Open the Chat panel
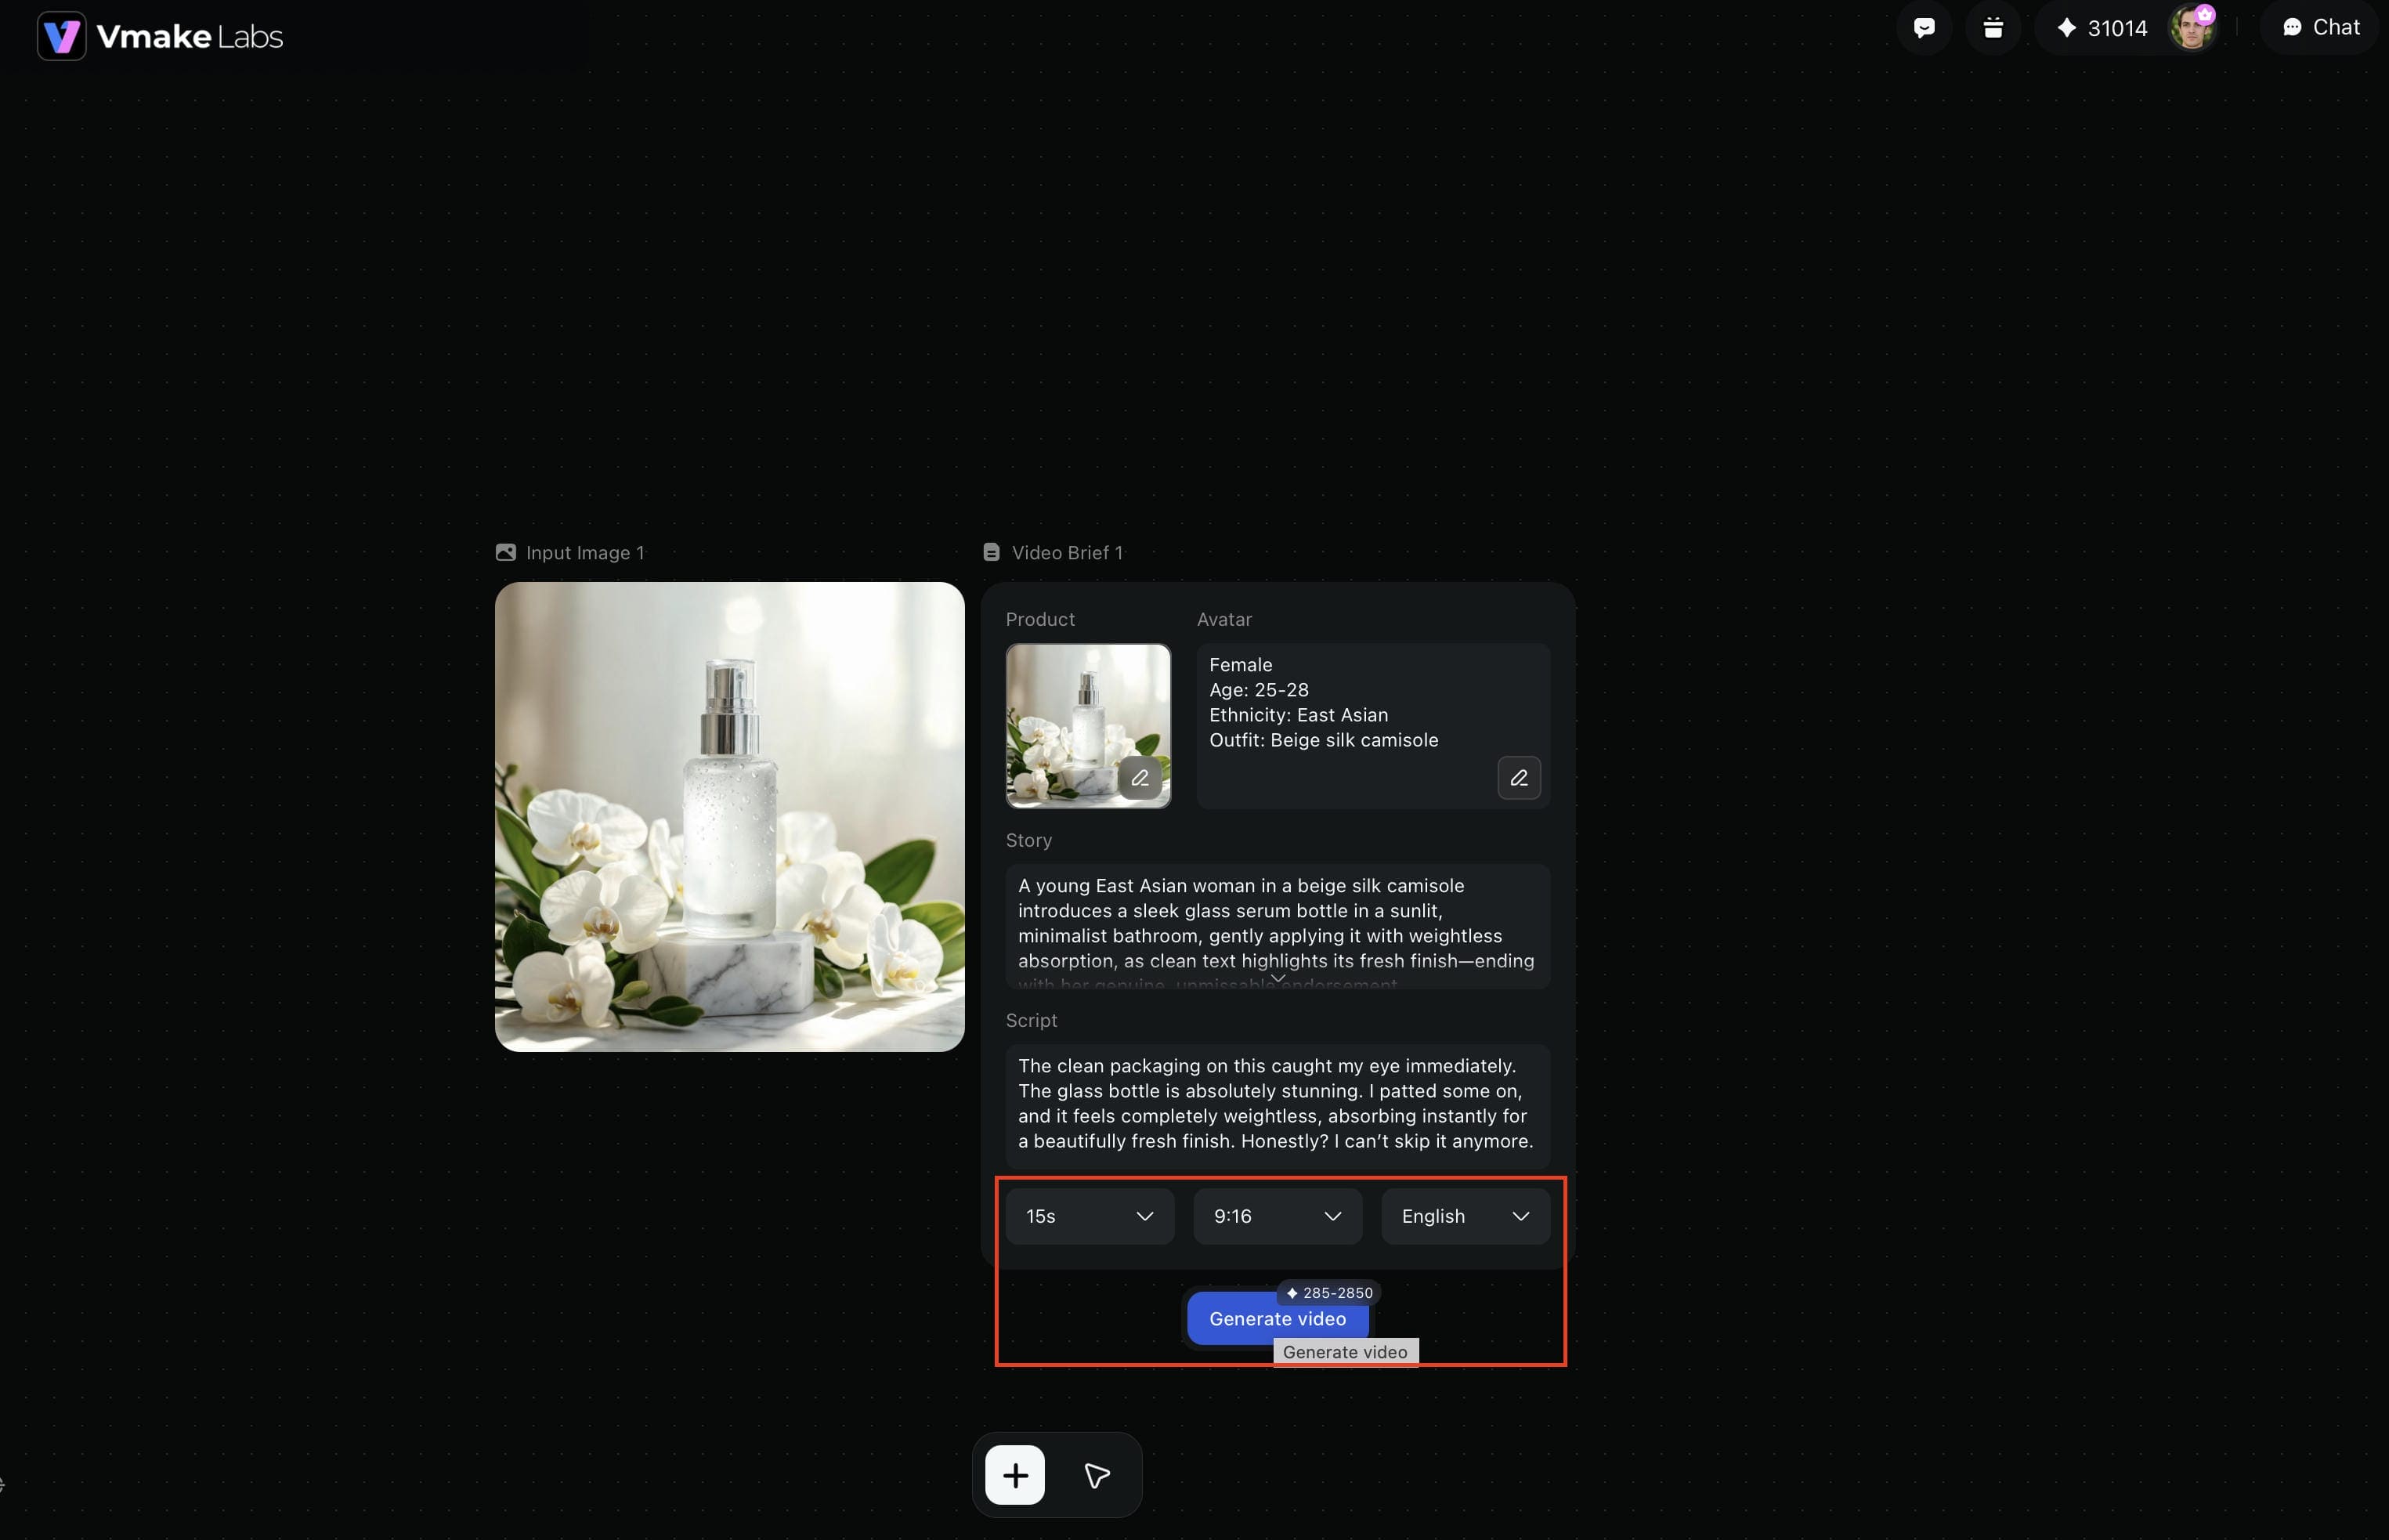Image resolution: width=2389 pixels, height=1540 pixels. 2320,28
